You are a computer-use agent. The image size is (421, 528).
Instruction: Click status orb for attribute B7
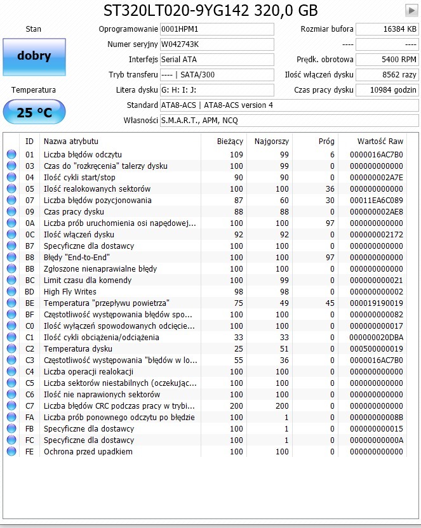coord(11,246)
